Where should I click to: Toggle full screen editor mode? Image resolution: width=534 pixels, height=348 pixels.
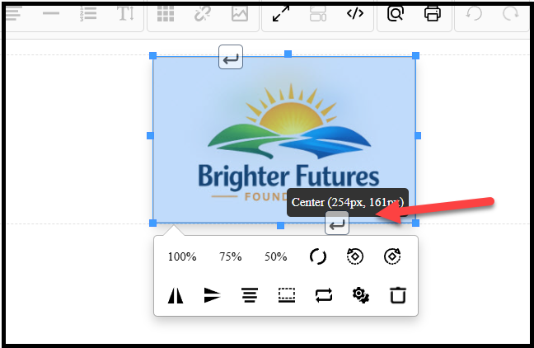tap(281, 14)
